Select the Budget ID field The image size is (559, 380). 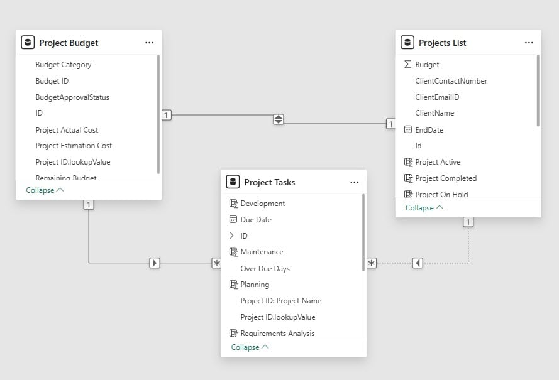[x=52, y=81]
